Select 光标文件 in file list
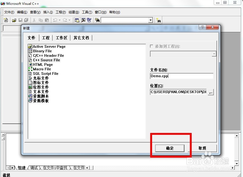 [x=39, y=78]
